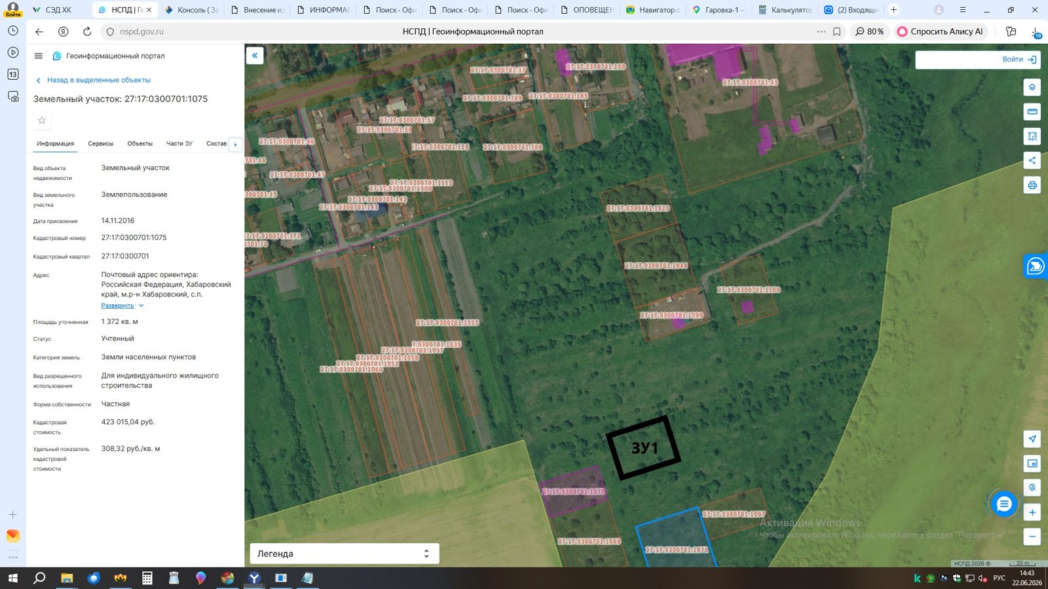Add land plot to favorites with star
The image size is (1048, 589).
coord(42,120)
